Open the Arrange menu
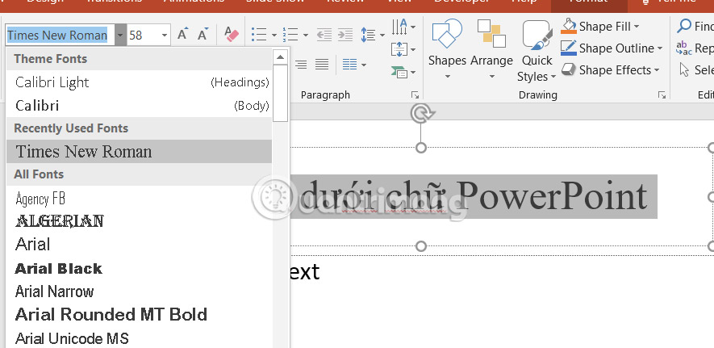This screenshot has height=348, width=714. click(x=491, y=49)
